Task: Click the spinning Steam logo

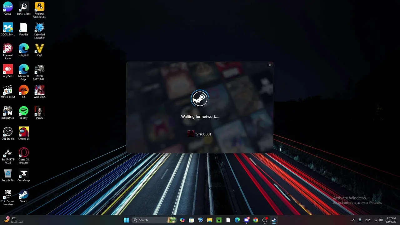Action: (x=200, y=98)
